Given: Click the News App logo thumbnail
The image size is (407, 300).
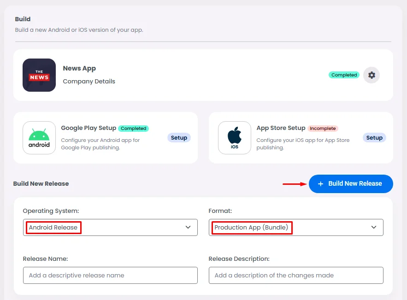Looking at the screenshot, I should [x=39, y=75].
